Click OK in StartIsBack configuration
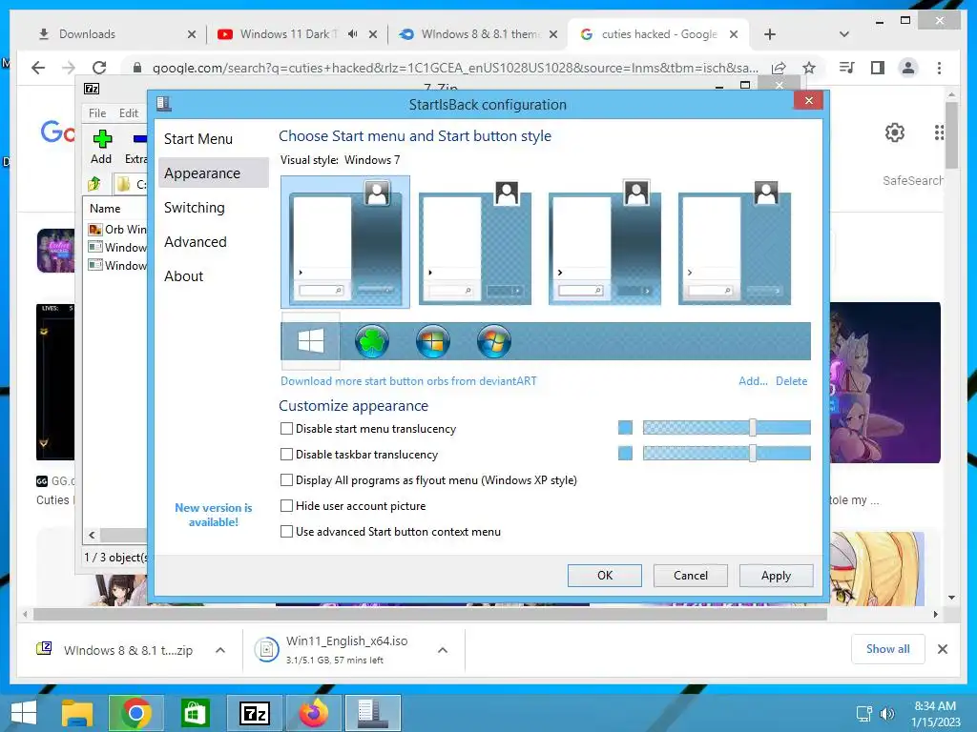The height and width of the screenshot is (732, 977). pyautogui.click(x=604, y=575)
